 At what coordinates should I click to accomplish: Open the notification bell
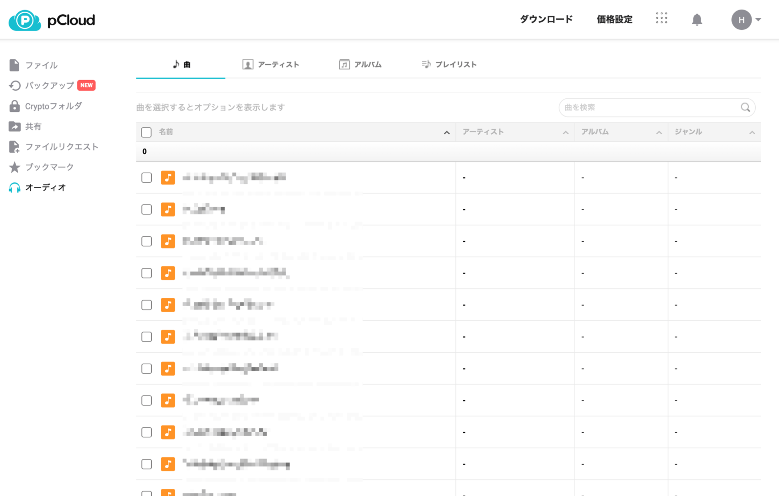697,19
